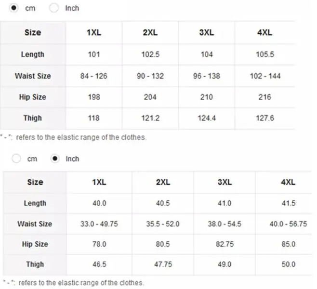The height and width of the screenshot is (289, 317).
Task: Click the Thigh row label in inch table
Action: point(35,264)
